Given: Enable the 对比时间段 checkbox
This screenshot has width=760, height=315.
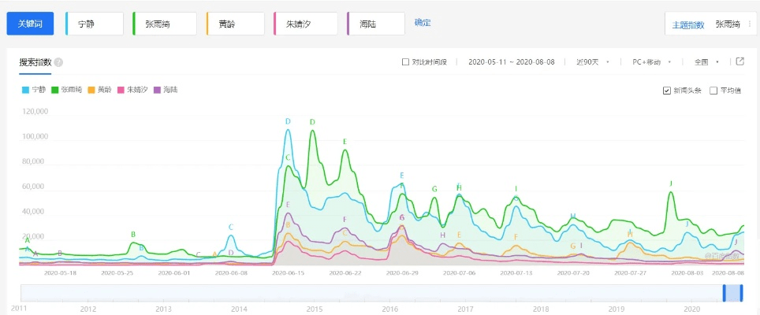Looking at the screenshot, I should pos(405,62).
